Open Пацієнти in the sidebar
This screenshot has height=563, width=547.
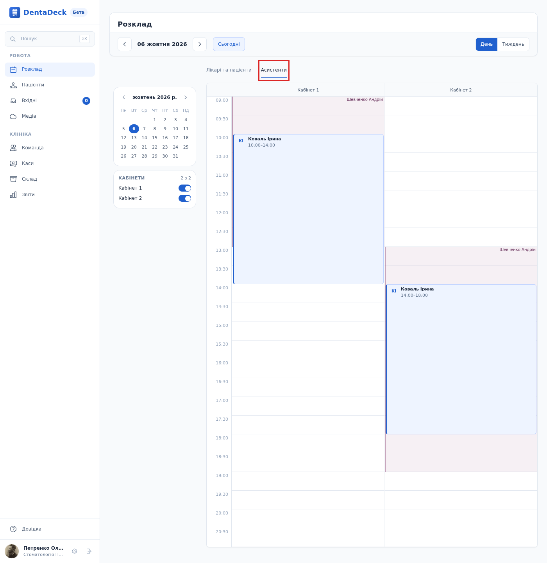point(50,85)
